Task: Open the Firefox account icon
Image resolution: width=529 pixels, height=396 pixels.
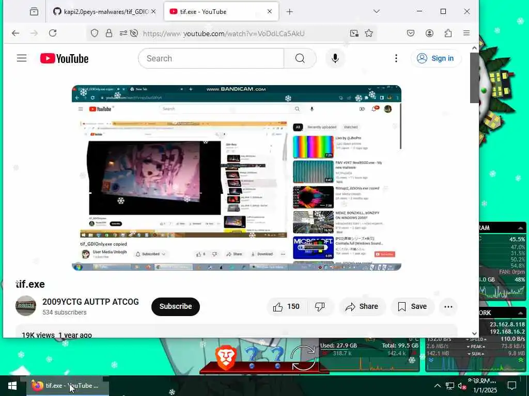Action: pyautogui.click(x=429, y=33)
